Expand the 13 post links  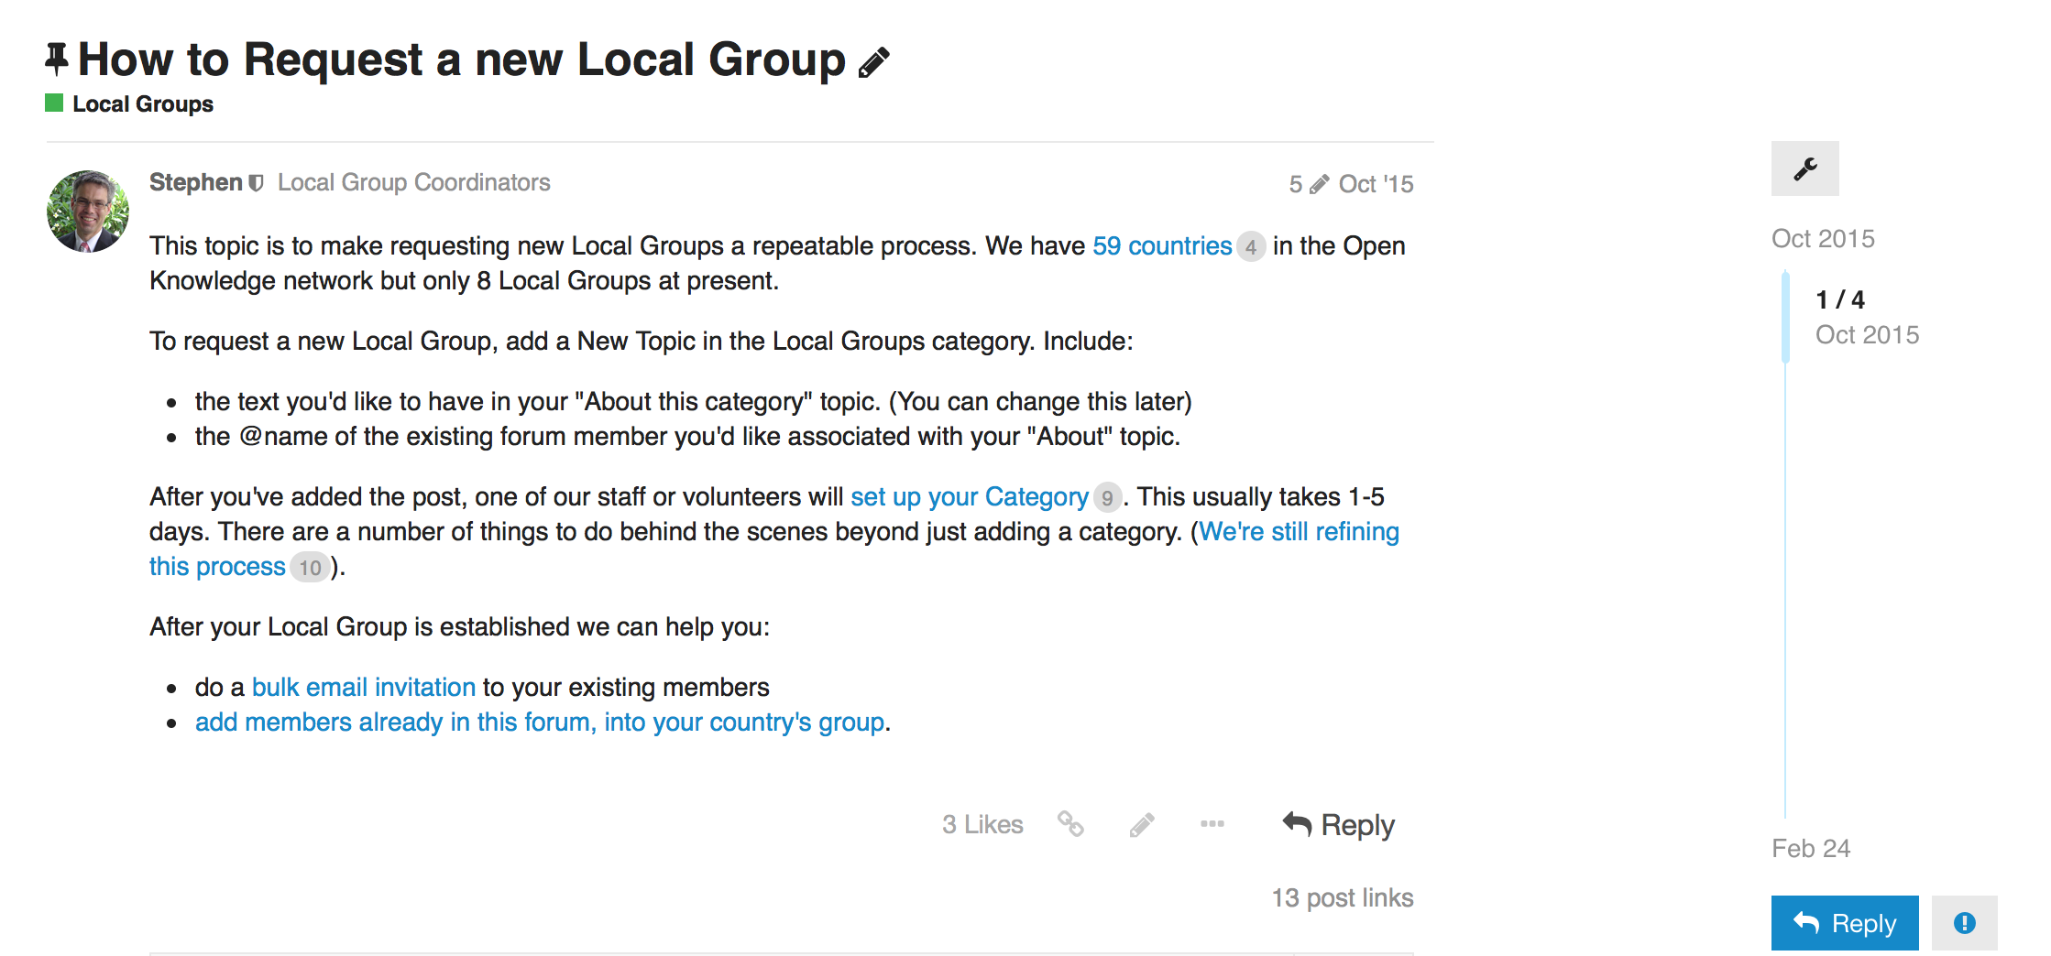click(x=1342, y=897)
